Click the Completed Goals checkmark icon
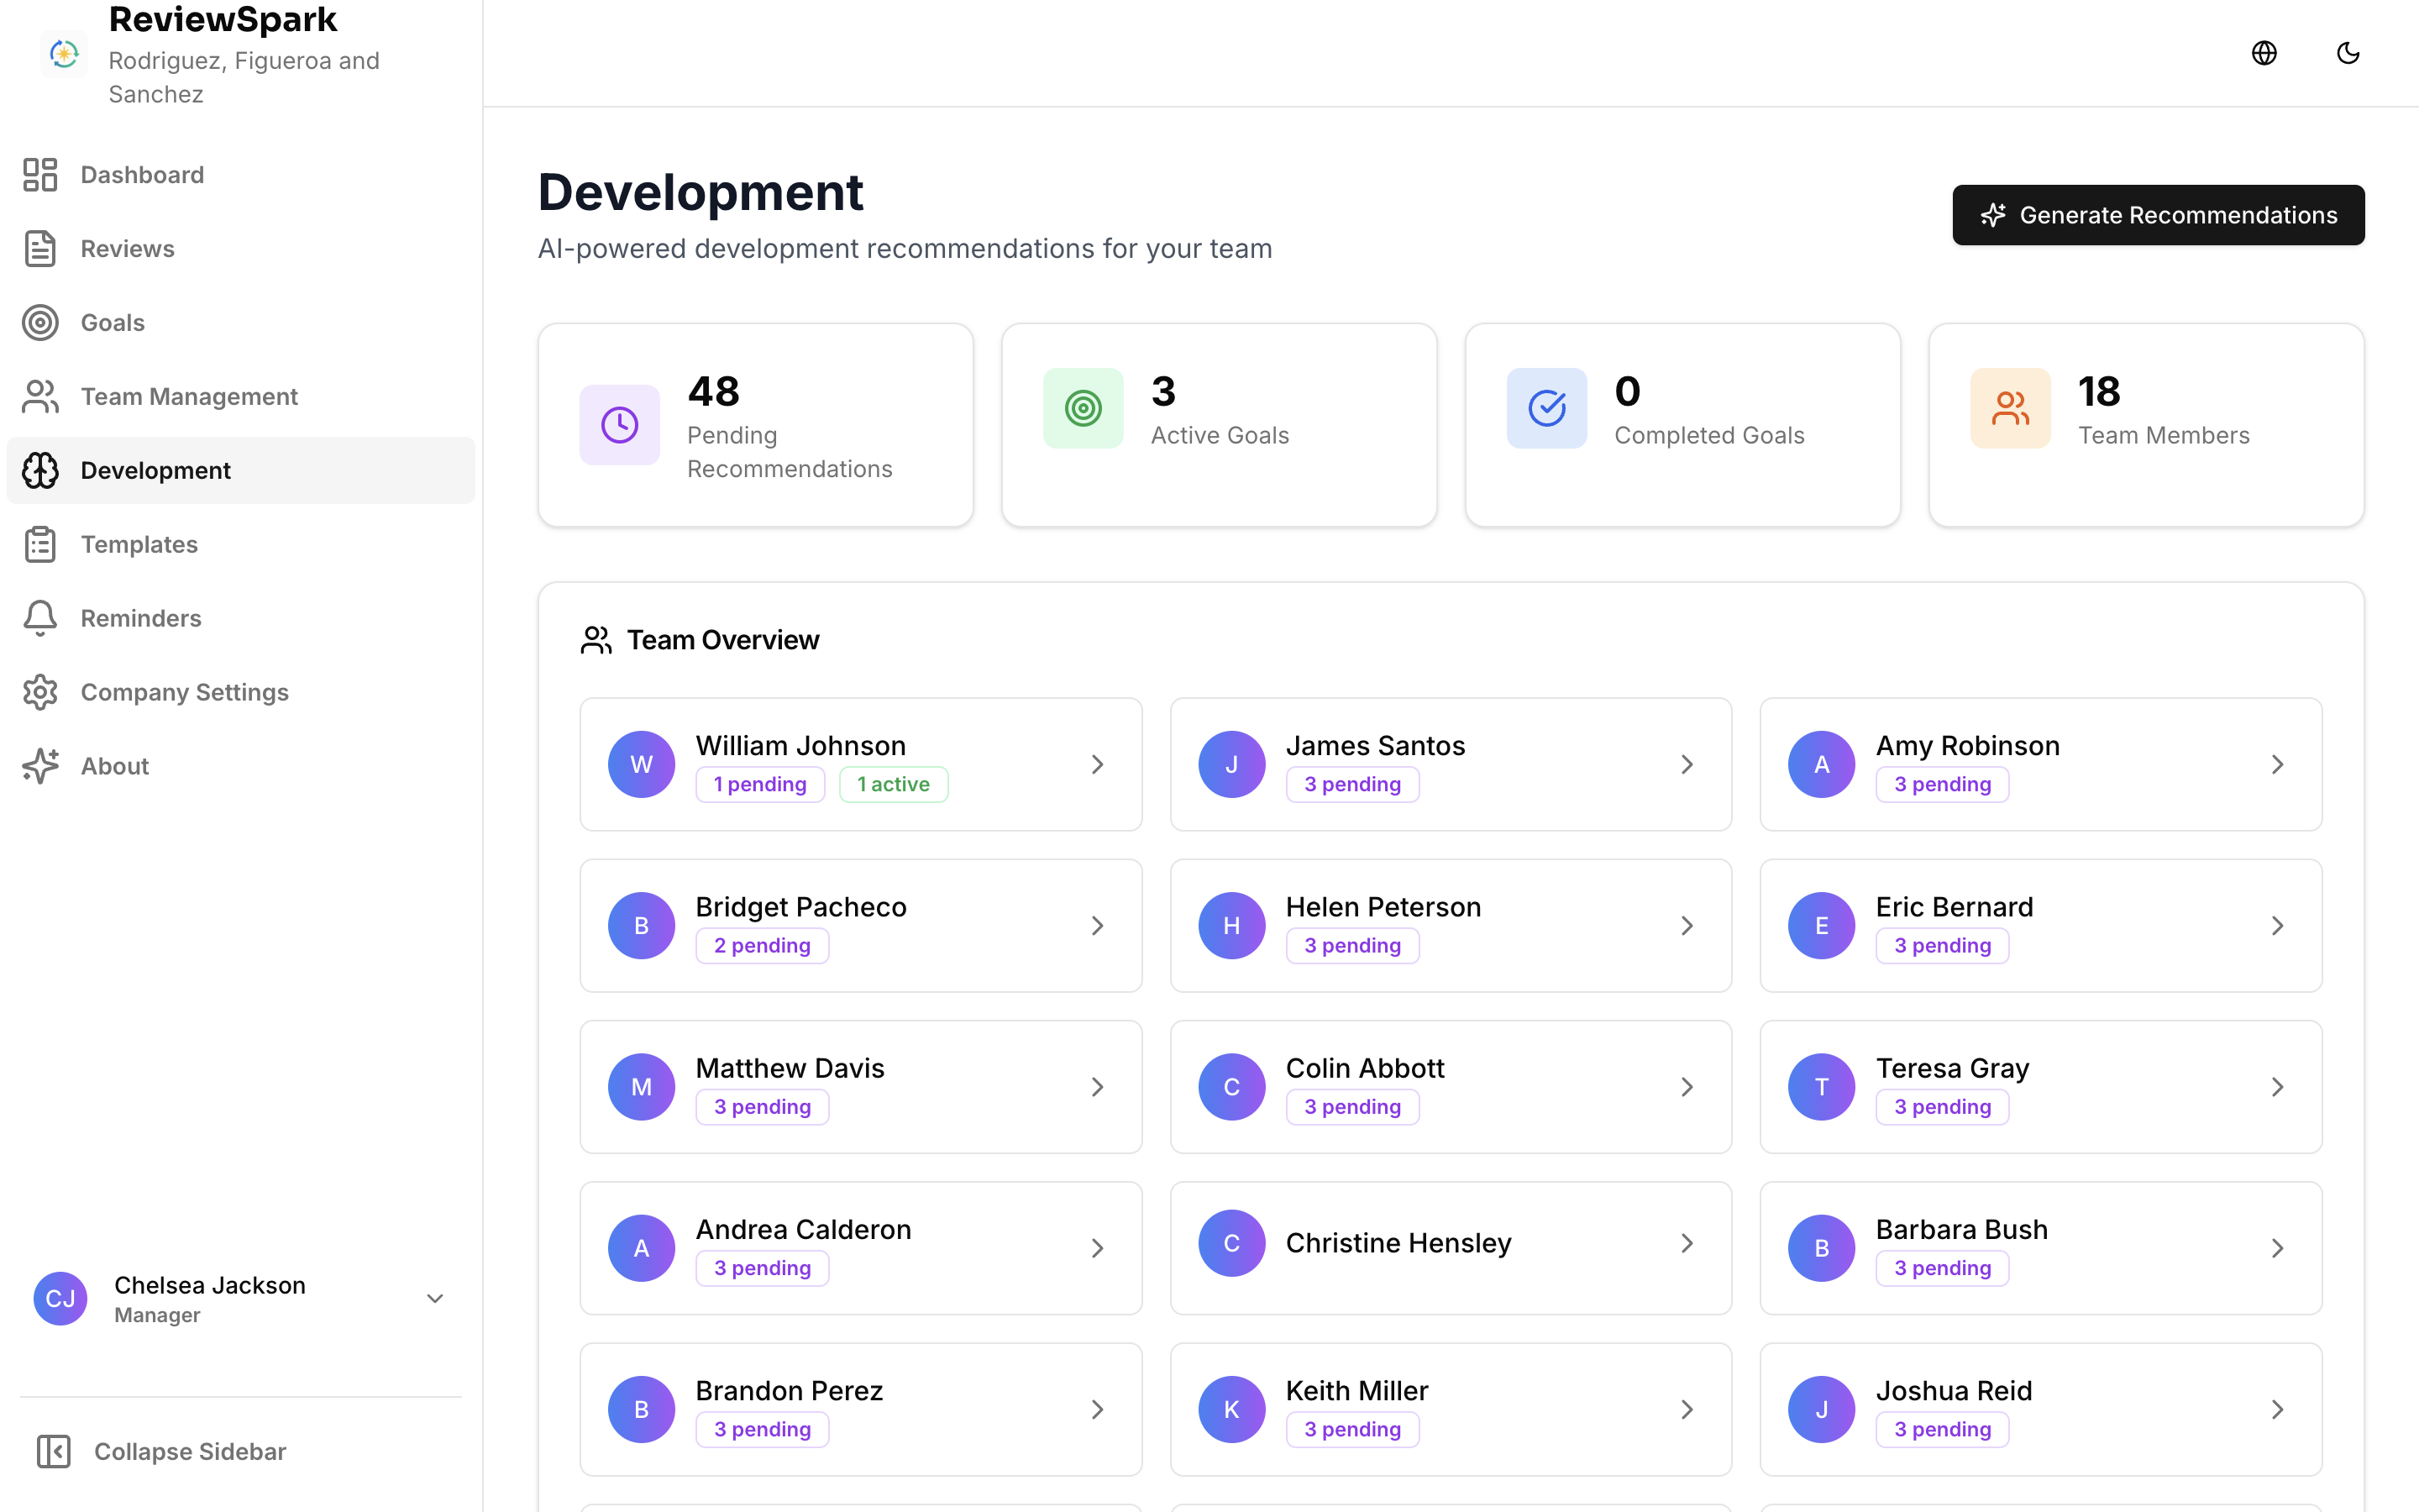The image size is (2419, 1512). 1546,408
